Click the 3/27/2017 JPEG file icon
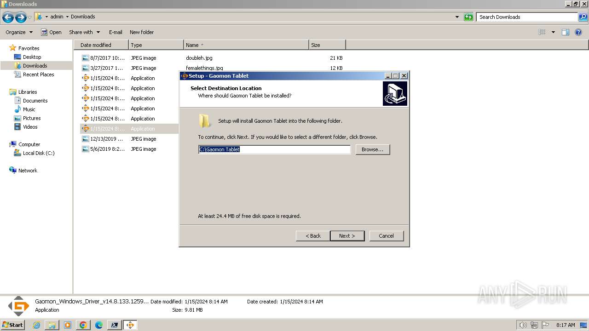The image size is (589, 331). tap(85, 68)
